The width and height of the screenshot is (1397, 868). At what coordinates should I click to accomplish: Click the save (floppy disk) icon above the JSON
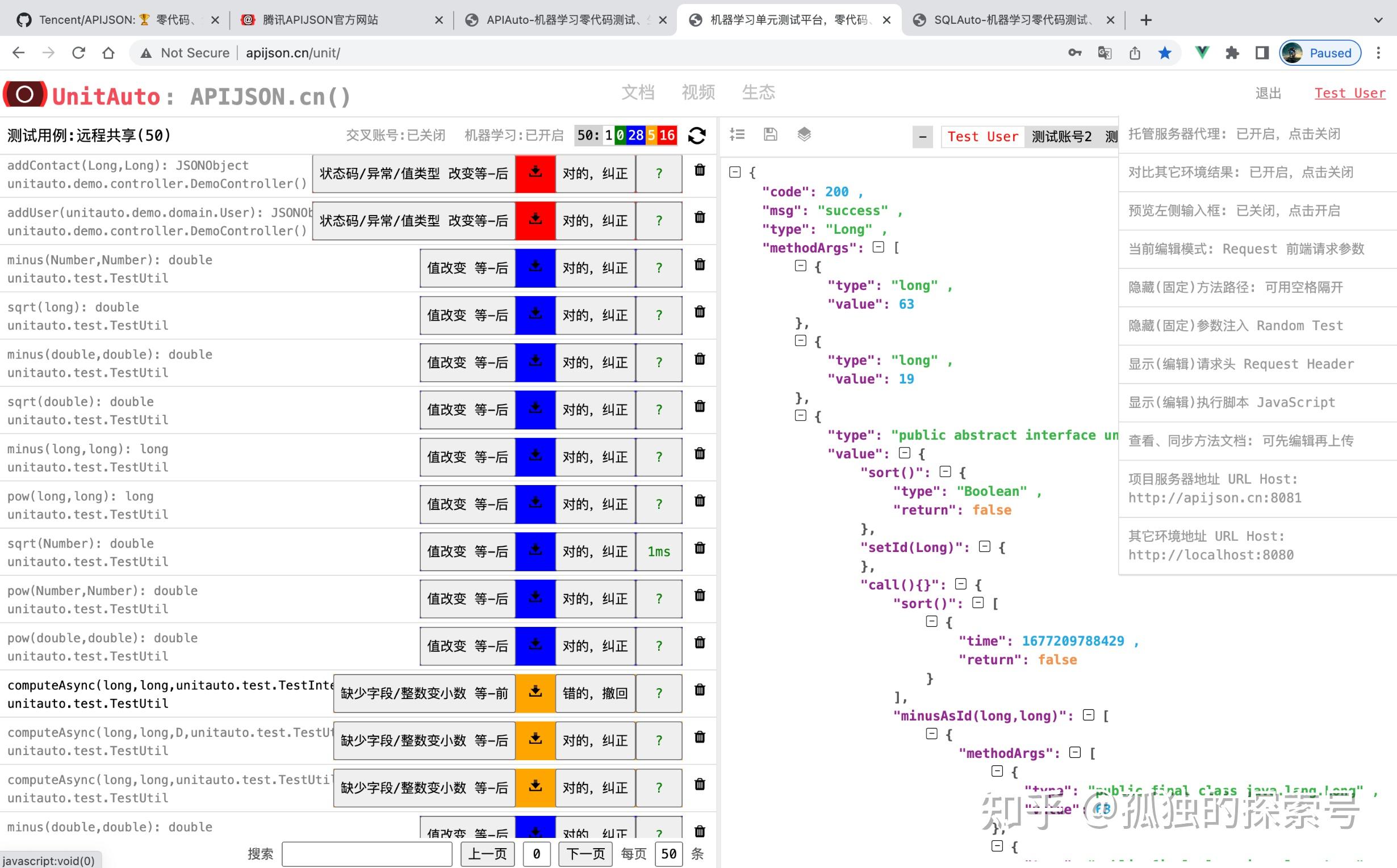[x=771, y=134]
